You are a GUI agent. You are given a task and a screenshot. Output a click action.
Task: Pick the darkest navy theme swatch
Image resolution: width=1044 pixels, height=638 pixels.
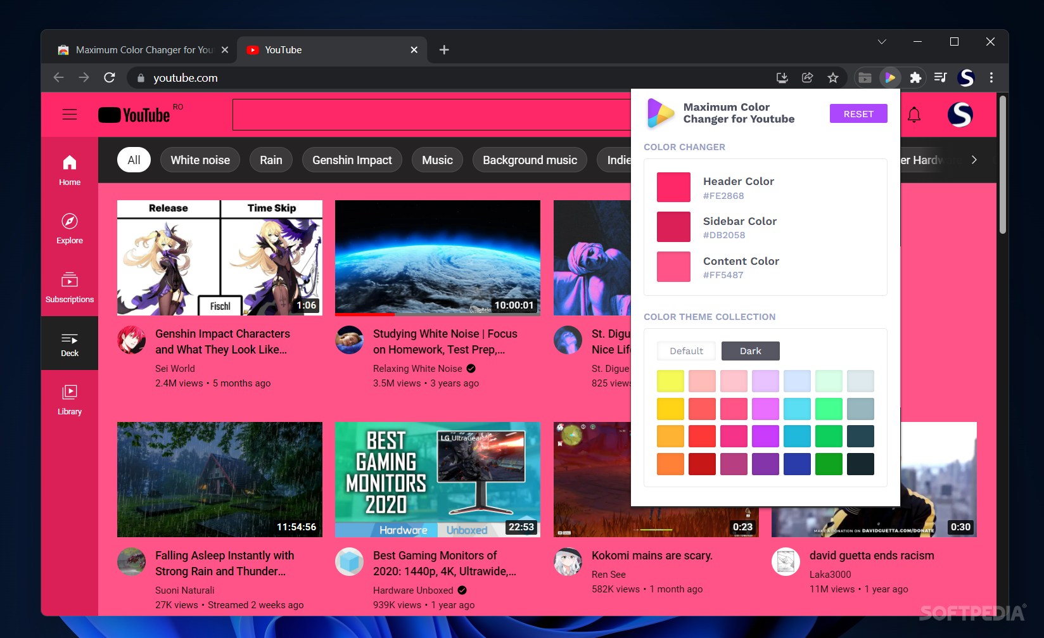860,464
